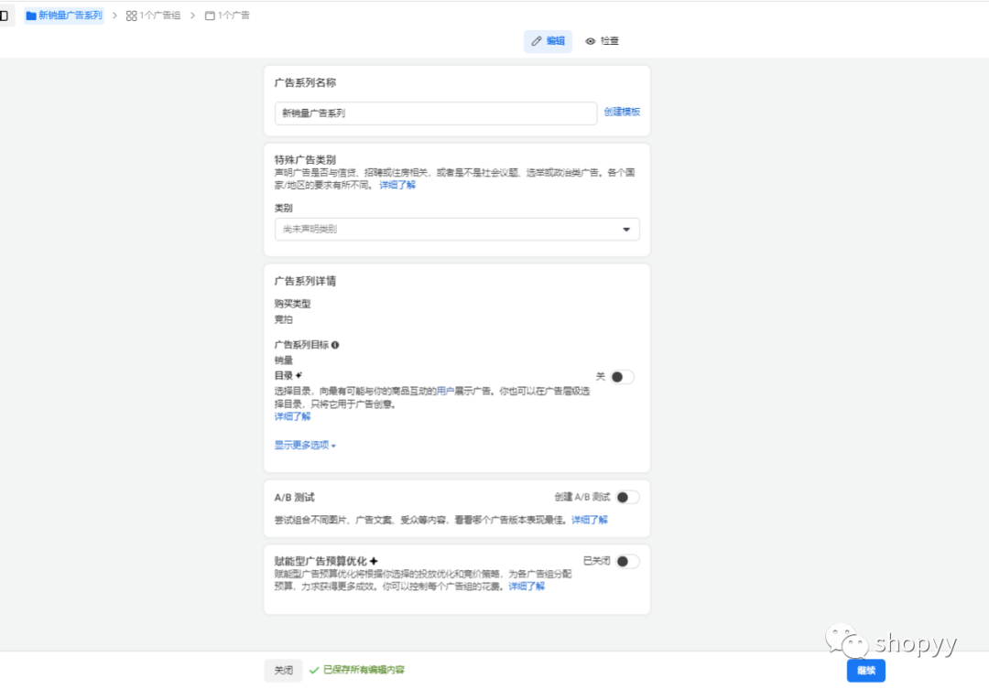
Task: Click the folder icon beside 新销量广告系列 breadcrumb
Action: pyautogui.click(x=31, y=16)
